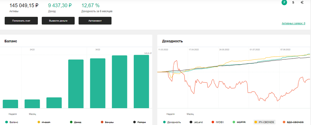Click the Пополнить счет button

21,21
